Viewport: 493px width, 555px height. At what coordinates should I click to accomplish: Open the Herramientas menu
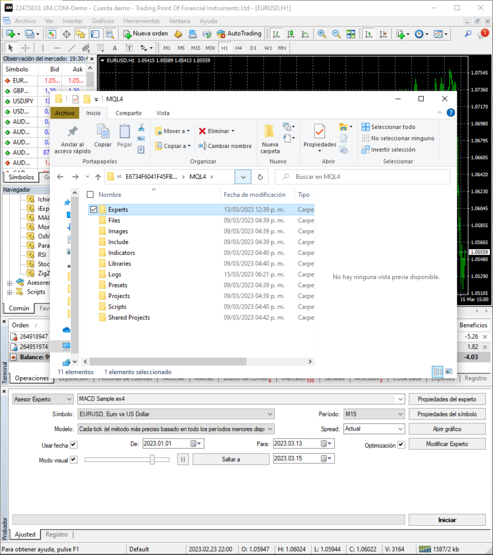pyautogui.click(x=141, y=21)
